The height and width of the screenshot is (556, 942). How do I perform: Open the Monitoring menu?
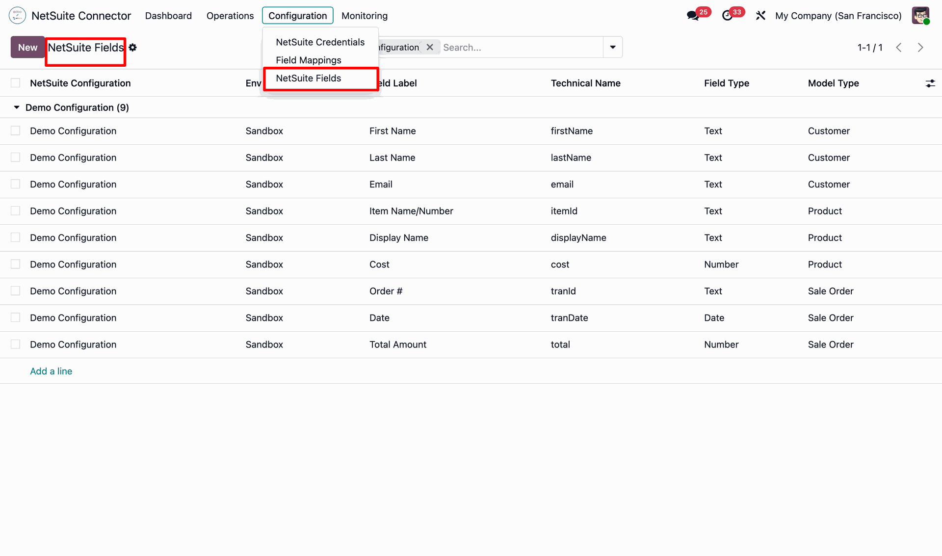[x=365, y=16]
